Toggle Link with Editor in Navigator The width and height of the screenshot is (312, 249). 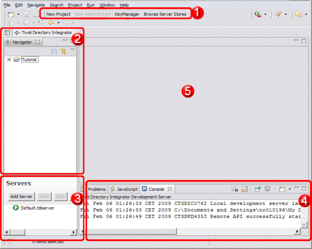pos(64,51)
